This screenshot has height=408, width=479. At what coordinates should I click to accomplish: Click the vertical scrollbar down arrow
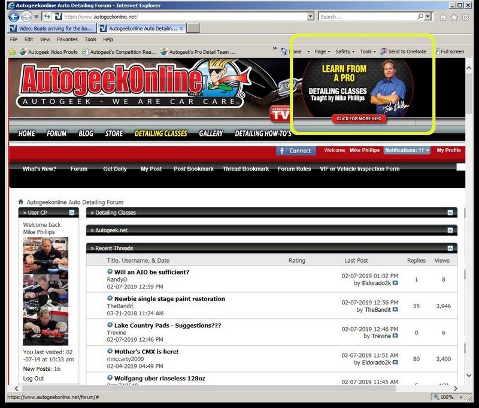point(469,375)
